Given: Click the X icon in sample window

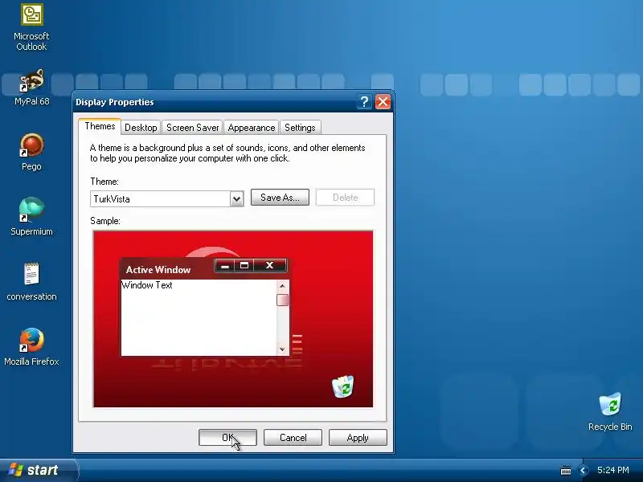Looking at the screenshot, I should 269,266.
